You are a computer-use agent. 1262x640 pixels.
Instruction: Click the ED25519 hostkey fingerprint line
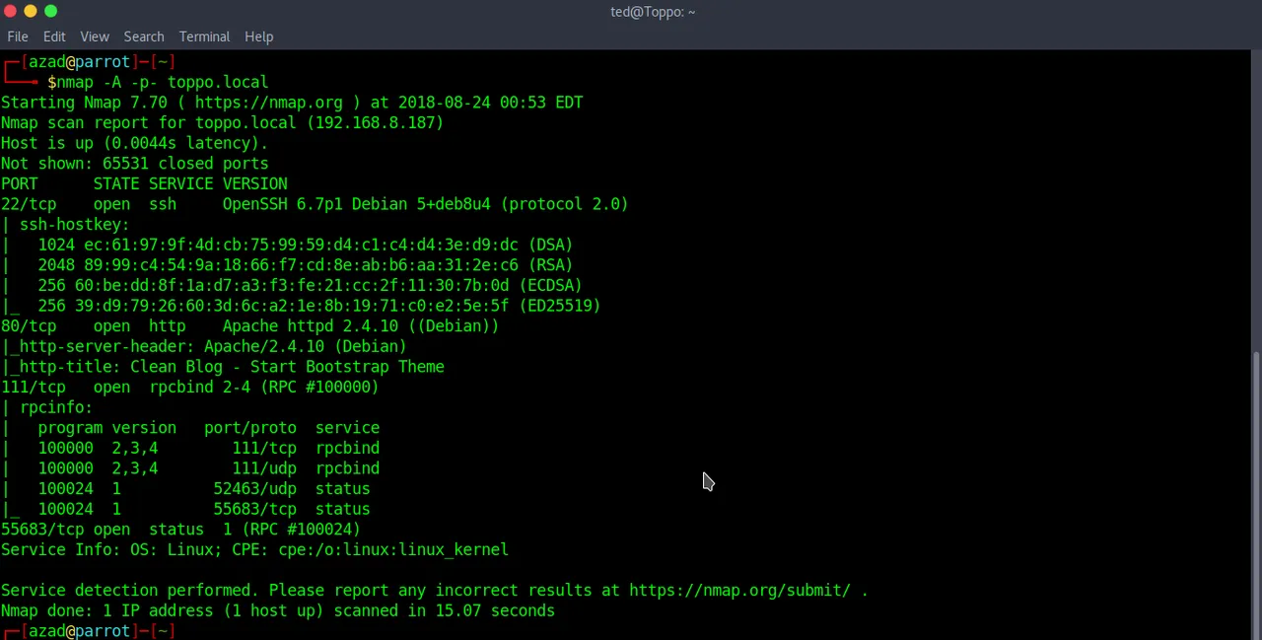pyautogui.click(x=301, y=306)
